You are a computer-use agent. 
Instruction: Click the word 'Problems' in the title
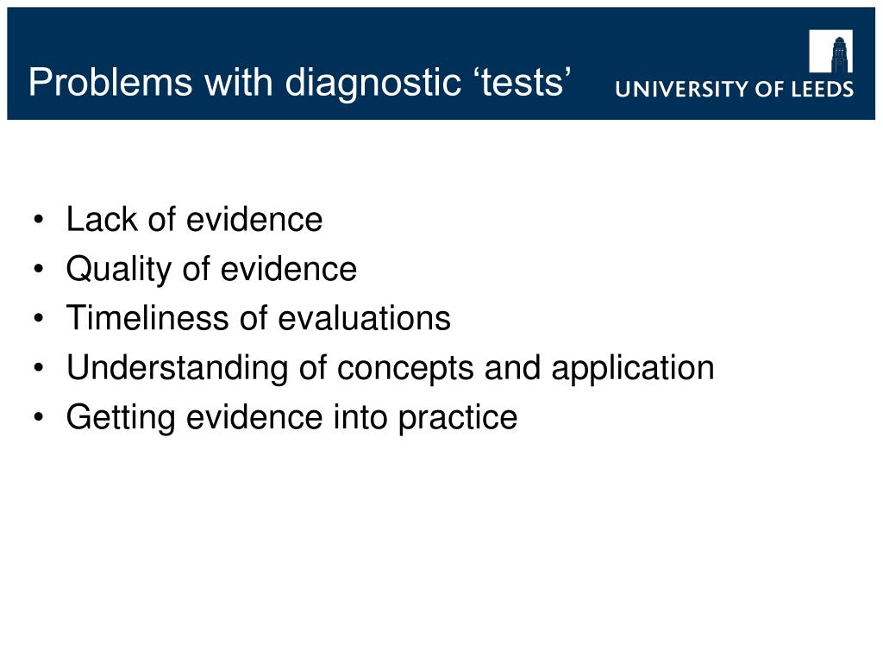tap(111, 83)
